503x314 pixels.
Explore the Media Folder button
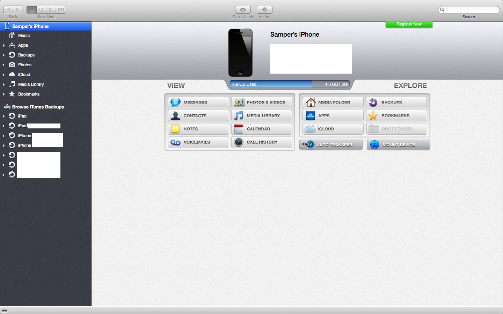pos(333,102)
